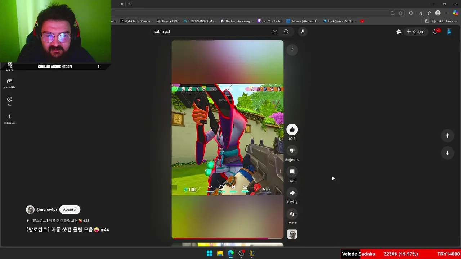Open YouTube notifications bell
Image resolution: width=461 pixels, height=259 pixels.
435,32
